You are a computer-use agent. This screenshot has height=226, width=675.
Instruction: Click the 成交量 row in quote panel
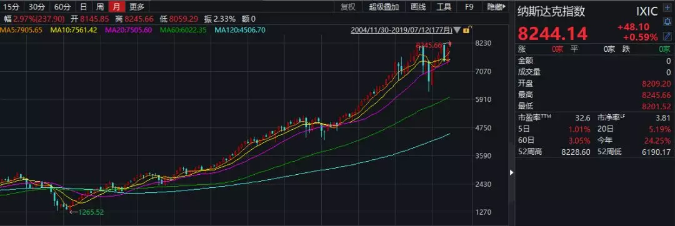point(594,72)
